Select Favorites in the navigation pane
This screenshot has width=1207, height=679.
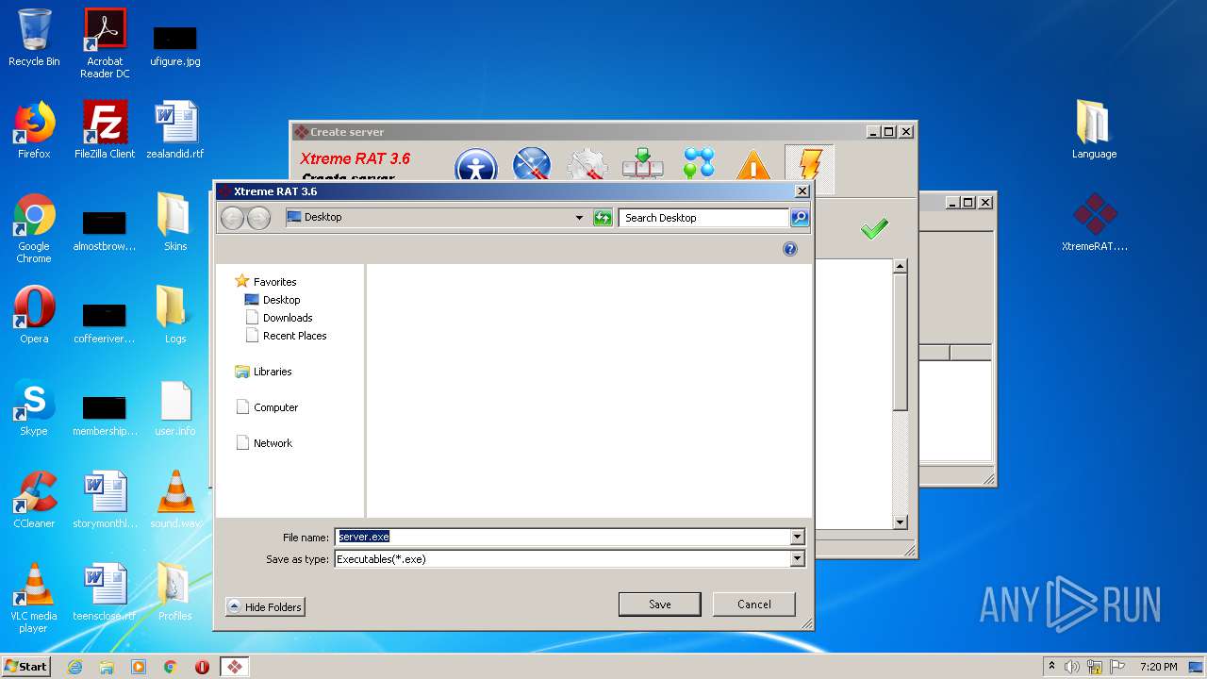click(x=265, y=282)
